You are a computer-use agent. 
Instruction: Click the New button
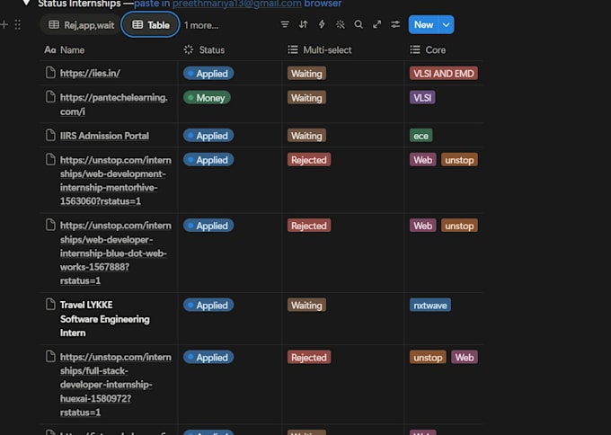(x=423, y=25)
